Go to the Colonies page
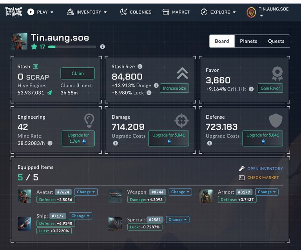 click(136, 12)
